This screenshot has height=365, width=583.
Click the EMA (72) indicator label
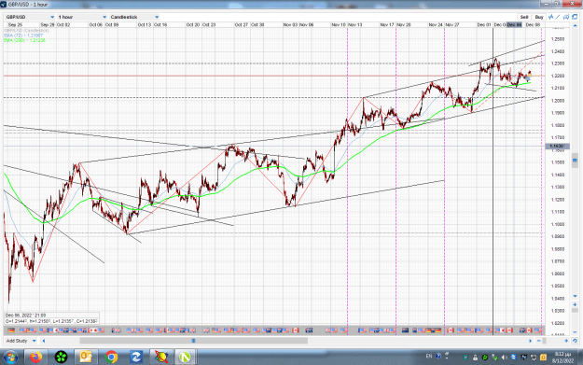coord(23,35)
